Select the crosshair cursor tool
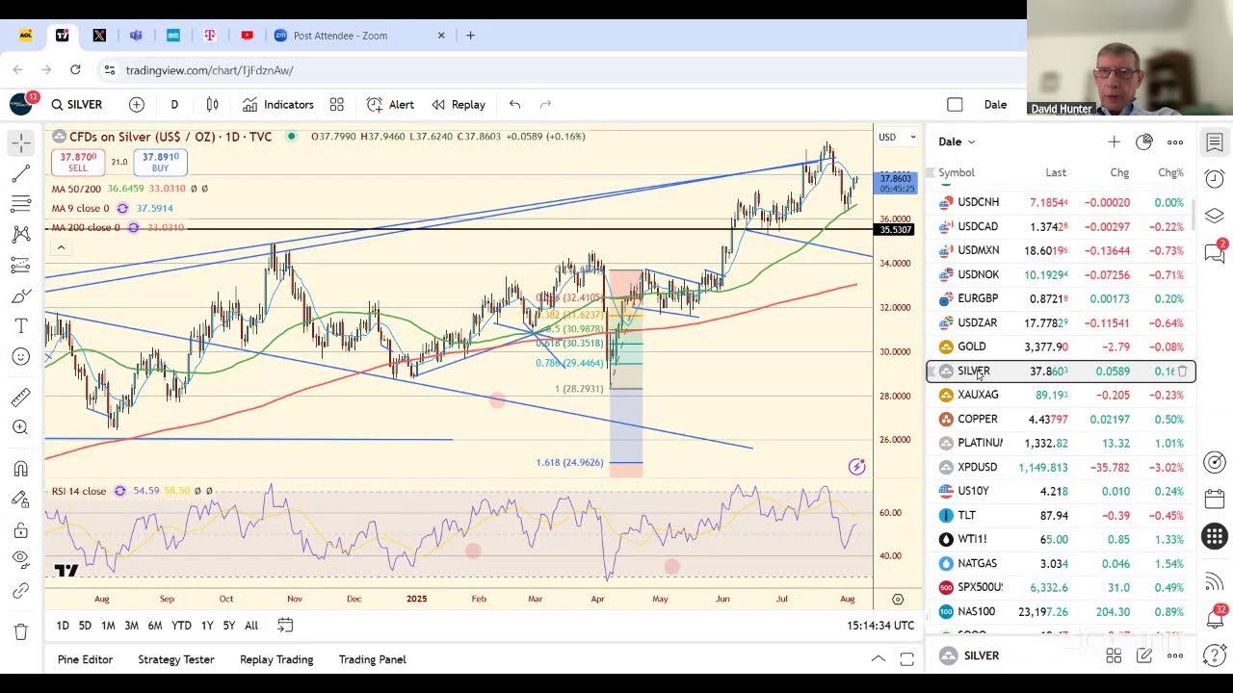This screenshot has height=693, width=1233. [21, 143]
